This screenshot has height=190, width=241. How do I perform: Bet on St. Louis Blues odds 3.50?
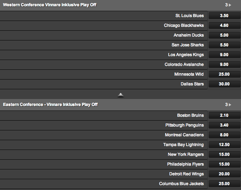pyautogui.click(x=224, y=16)
